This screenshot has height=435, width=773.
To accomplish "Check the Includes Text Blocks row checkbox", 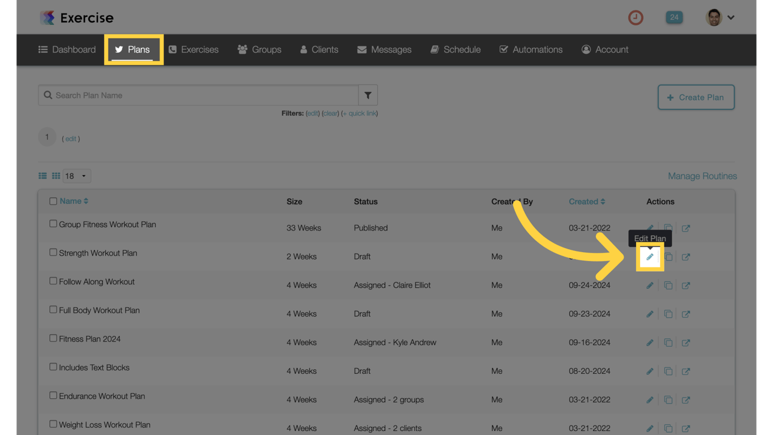I will click(x=53, y=367).
